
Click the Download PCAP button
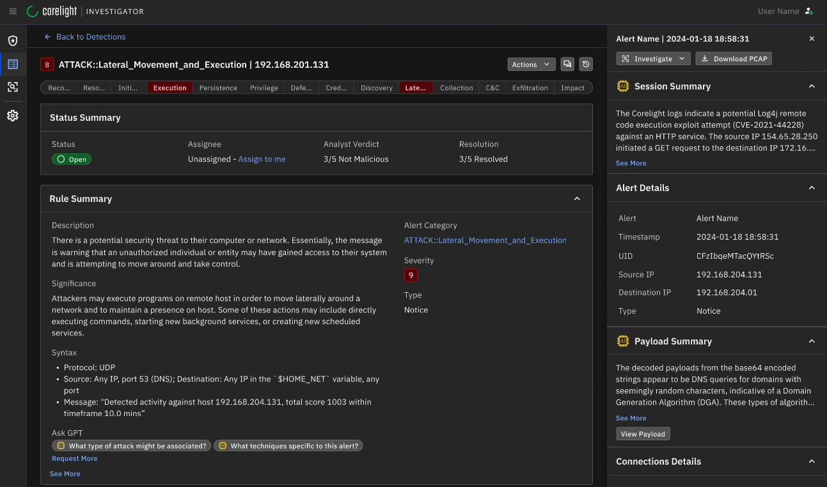coord(734,58)
